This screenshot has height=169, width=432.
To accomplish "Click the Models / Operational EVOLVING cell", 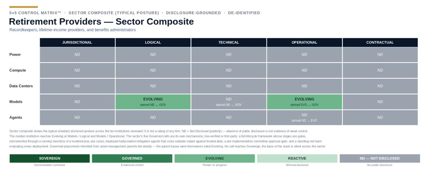I will click(x=304, y=102).
